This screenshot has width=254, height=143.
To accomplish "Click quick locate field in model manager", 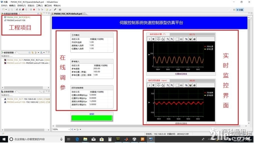I will tap(25, 56).
